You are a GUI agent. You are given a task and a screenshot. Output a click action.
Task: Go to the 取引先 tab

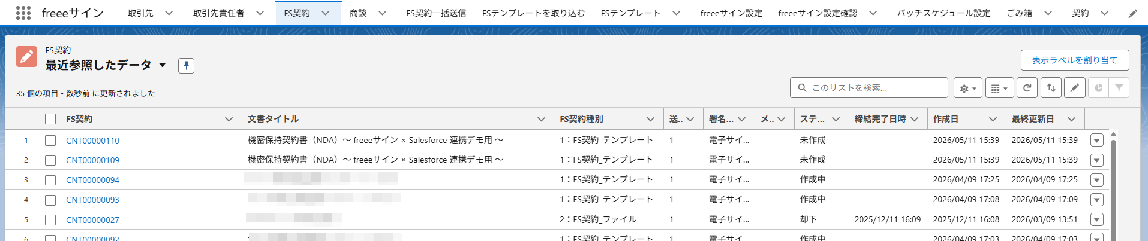click(140, 13)
